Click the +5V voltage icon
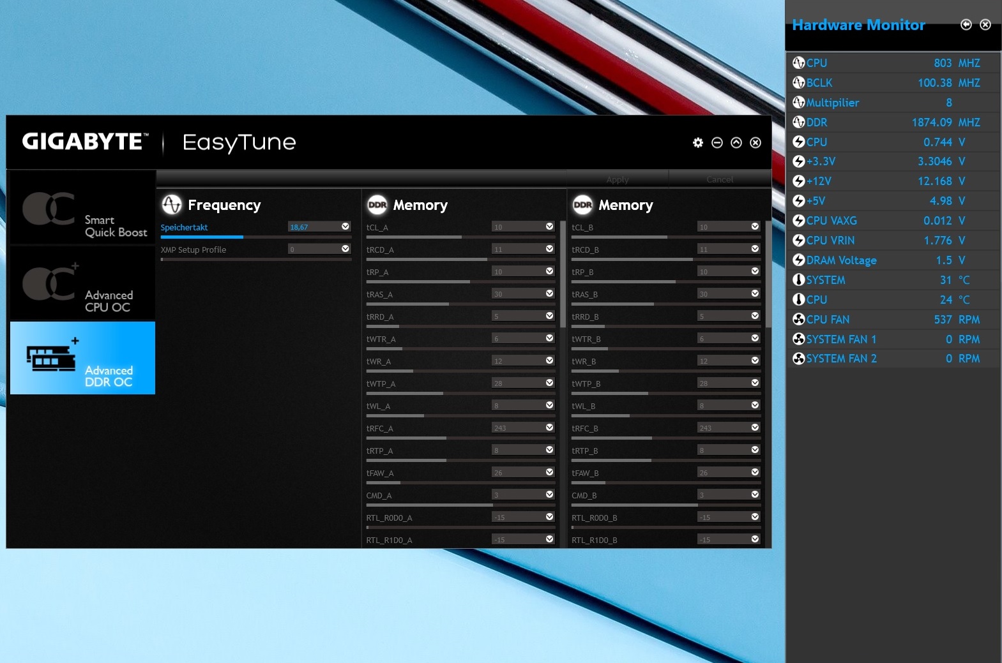Screen dimensions: 1002x663 [798, 201]
